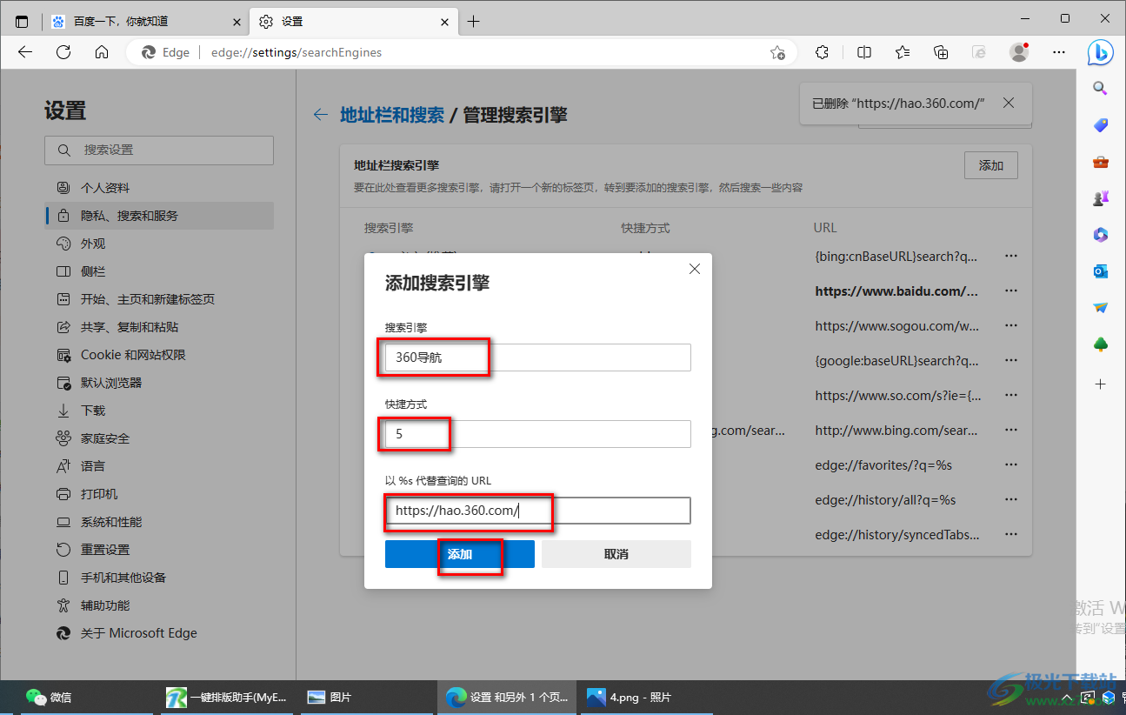Open the Pictures folder taskbar item
Image resolution: width=1126 pixels, height=715 pixels.
[366, 698]
